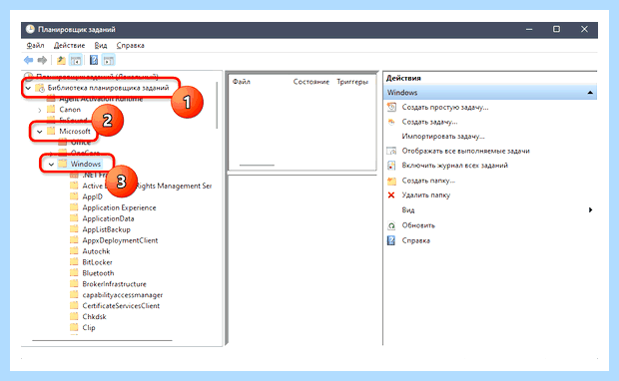Toggle the action pane toolbar icon

click(x=108, y=60)
